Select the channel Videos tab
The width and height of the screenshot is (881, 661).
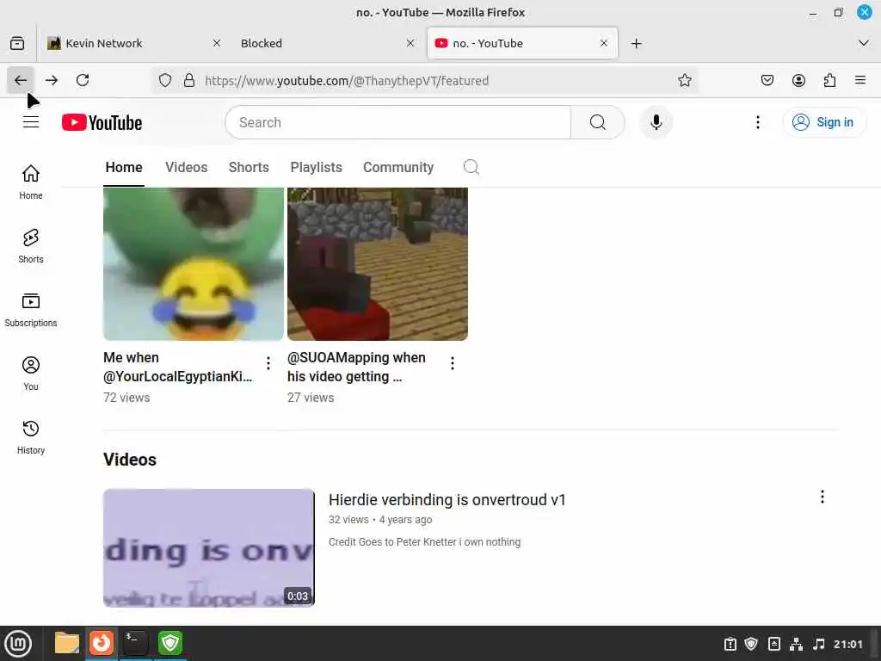[186, 168]
